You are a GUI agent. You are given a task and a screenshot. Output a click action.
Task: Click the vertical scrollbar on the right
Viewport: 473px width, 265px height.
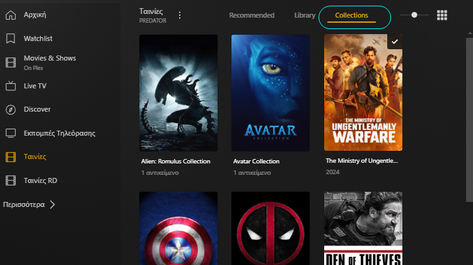tap(469, 119)
